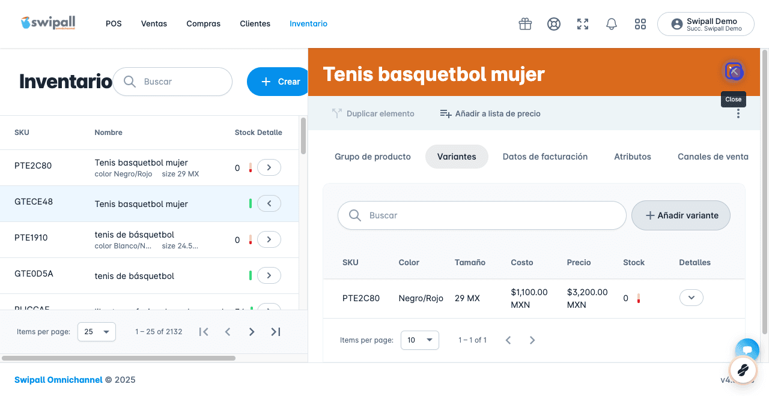The width and height of the screenshot is (769, 396).
Task: Click the $1,100.00 MXN cost cell
Action: tap(529, 298)
